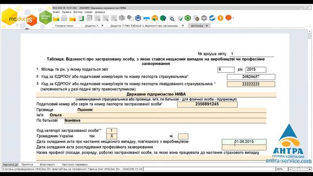Click the gray document with plus icon
Screen dimensions: 313x176
[98, 19]
